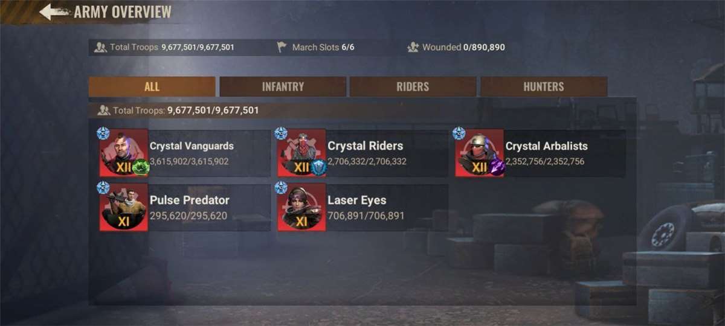Switch to the Riders tab

pos(413,87)
